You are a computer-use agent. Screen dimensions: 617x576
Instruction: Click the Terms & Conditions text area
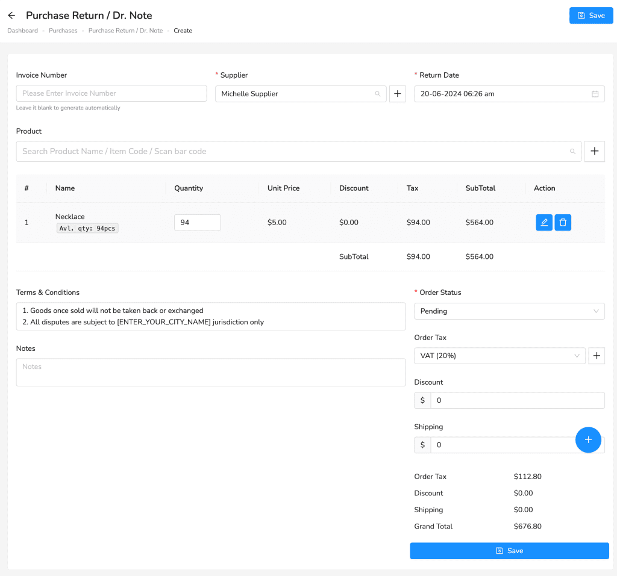coord(211,316)
